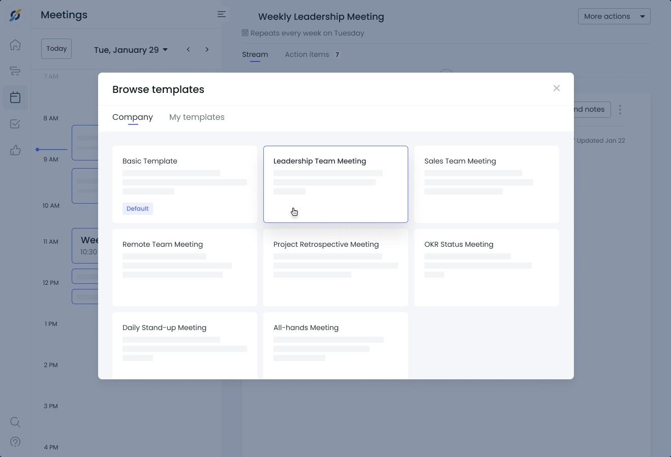Pick the Sales Team Meeting template
The width and height of the screenshot is (671, 457).
pos(486,184)
